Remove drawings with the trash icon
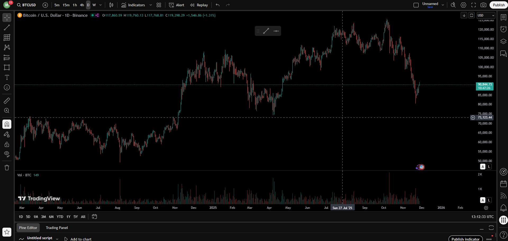 click(x=7, y=168)
